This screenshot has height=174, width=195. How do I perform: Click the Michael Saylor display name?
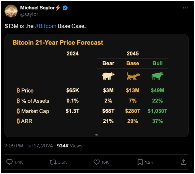(x=37, y=8)
